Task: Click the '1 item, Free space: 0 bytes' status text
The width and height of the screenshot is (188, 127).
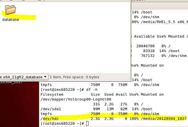Action: pyautogui.click(x=74, y=77)
